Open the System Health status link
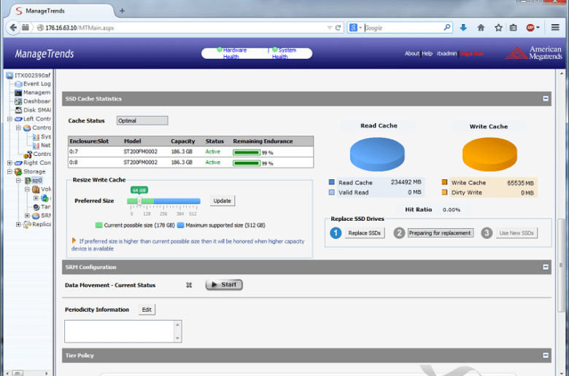 click(x=284, y=53)
